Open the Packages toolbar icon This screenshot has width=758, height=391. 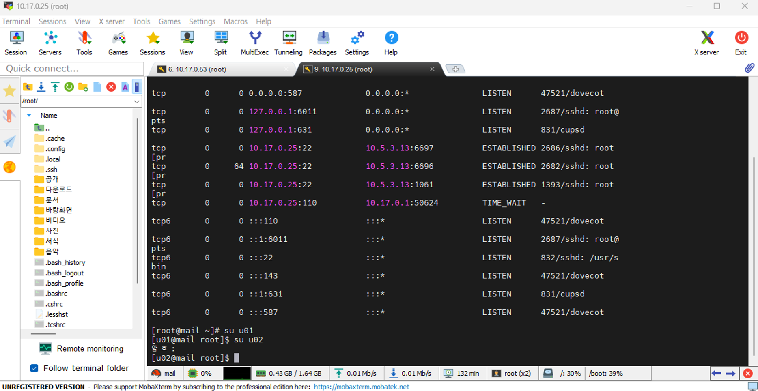click(x=323, y=43)
